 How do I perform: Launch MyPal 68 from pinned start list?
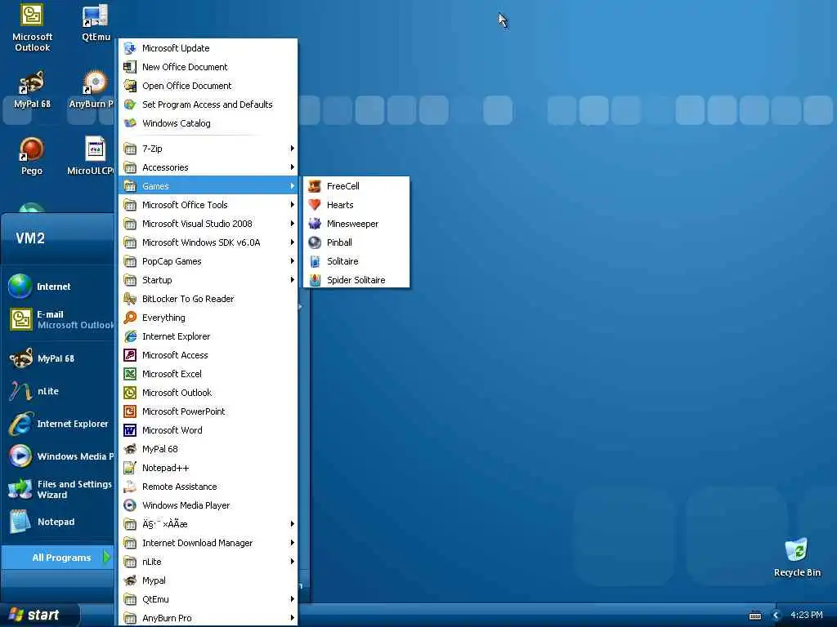(x=58, y=358)
